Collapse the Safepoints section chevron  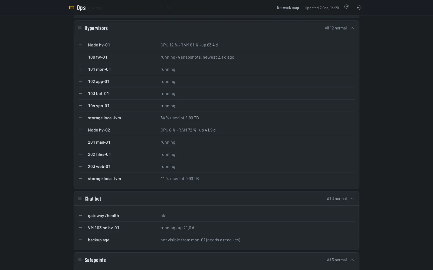352,260
